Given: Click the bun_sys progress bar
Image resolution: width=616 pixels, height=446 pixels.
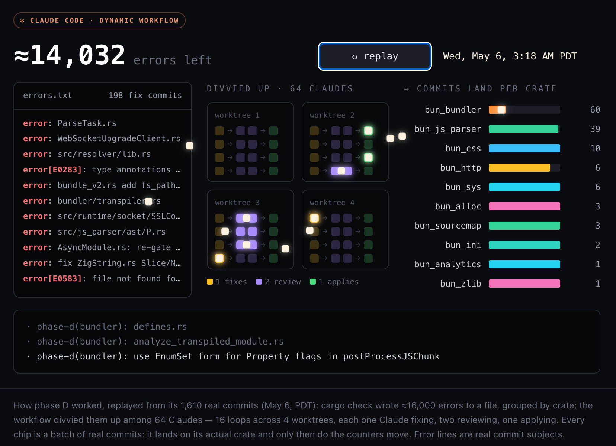Looking at the screenshot, I should pos(524,187).
